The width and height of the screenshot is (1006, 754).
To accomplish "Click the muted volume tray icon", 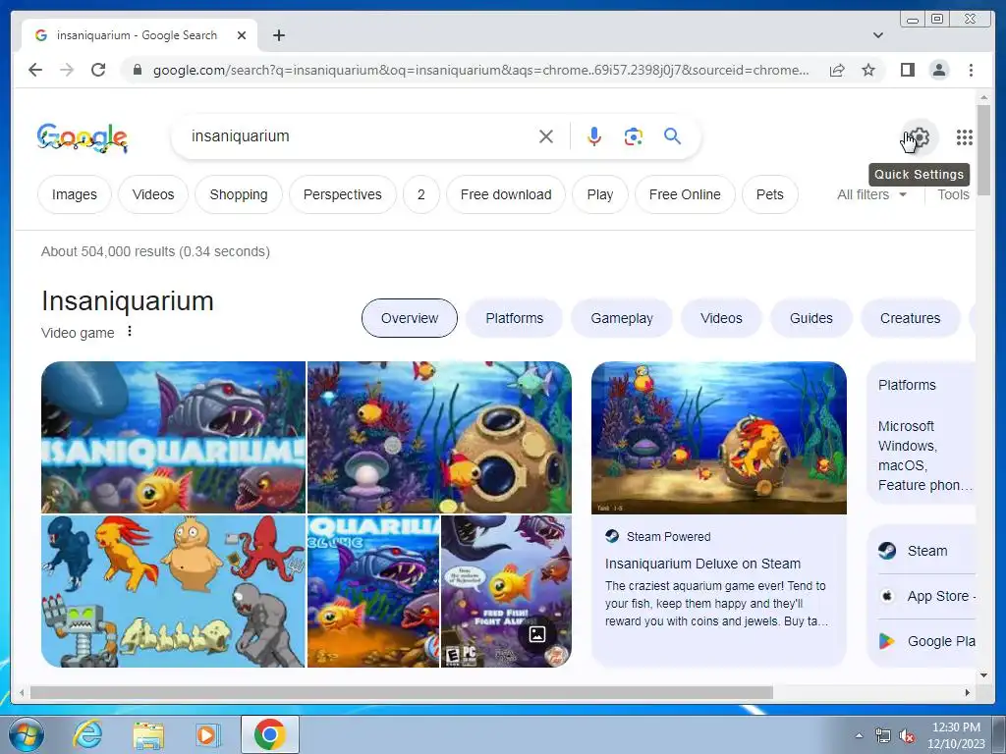I will (x=907, y=736).
